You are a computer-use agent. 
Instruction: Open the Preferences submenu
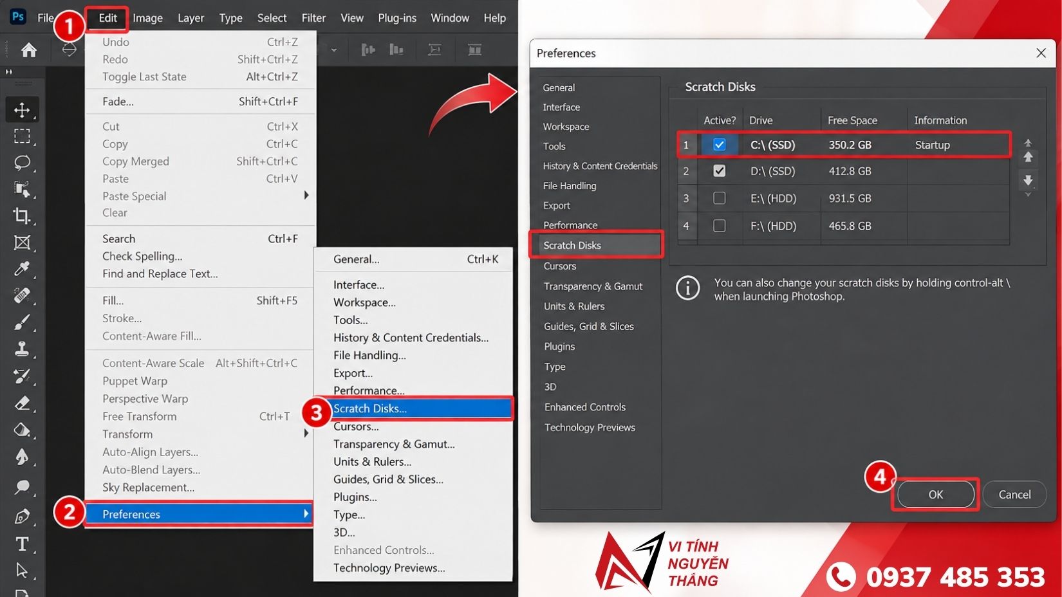199,514
